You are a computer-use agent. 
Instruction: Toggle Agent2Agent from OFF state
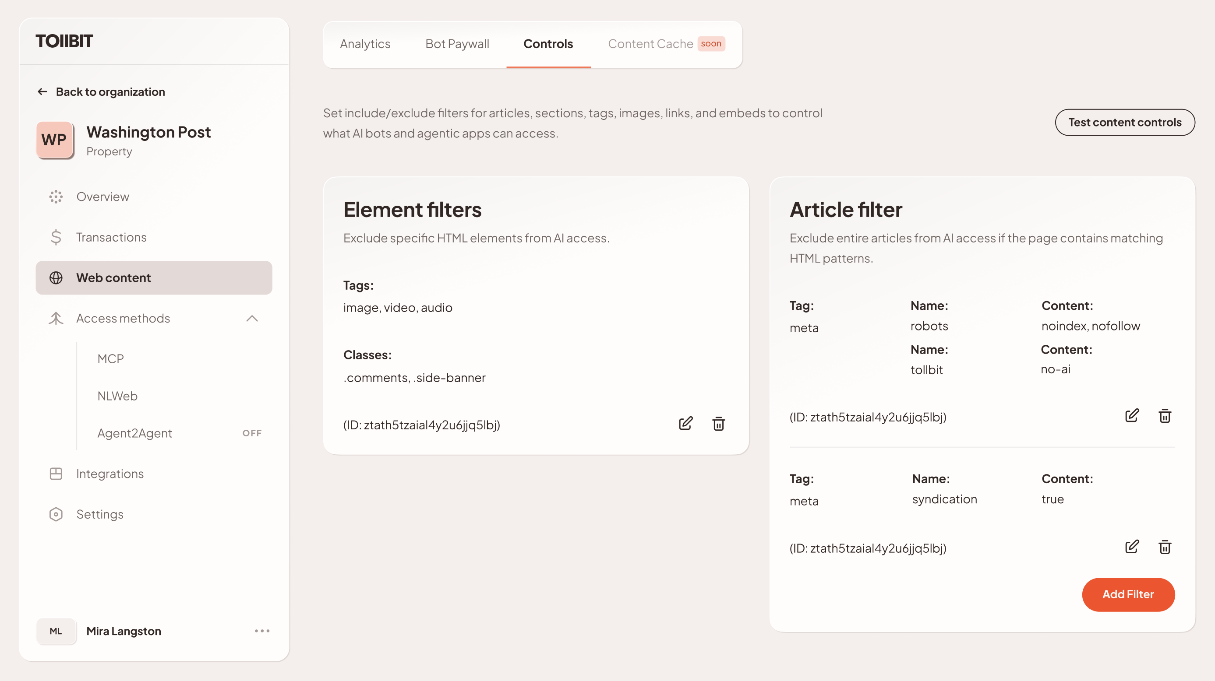252,433
